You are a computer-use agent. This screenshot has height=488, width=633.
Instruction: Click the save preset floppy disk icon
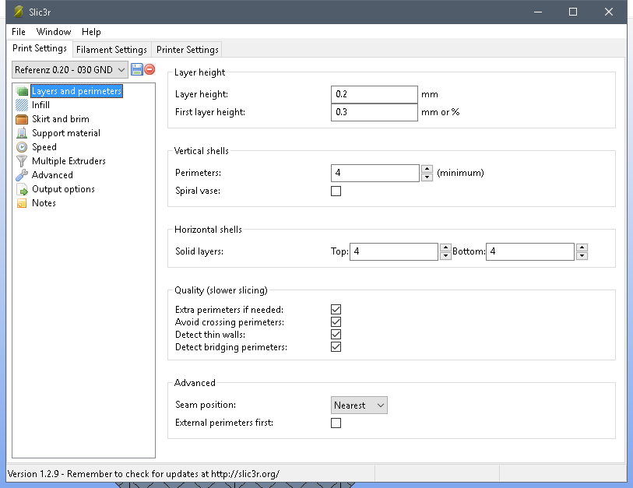[137, 69]
